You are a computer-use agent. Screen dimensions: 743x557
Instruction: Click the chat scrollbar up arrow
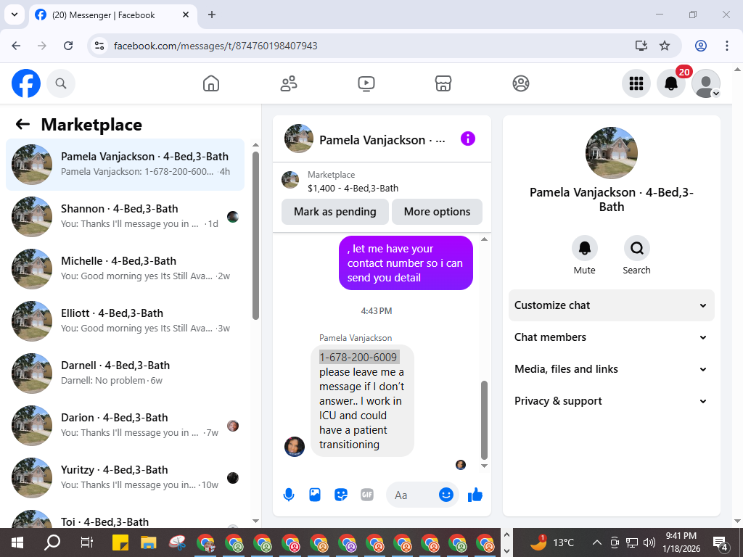484,239
